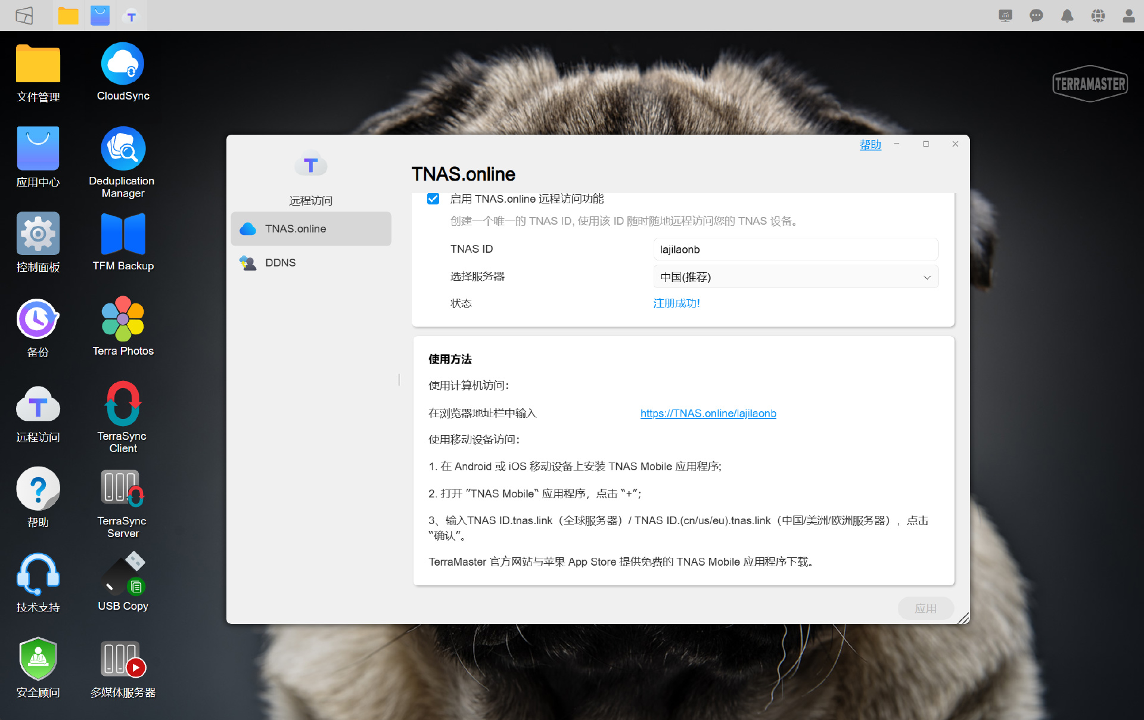This screenshot has width=1144, height=720.
Task: Click the 应用 apply button
Action: 925,609
